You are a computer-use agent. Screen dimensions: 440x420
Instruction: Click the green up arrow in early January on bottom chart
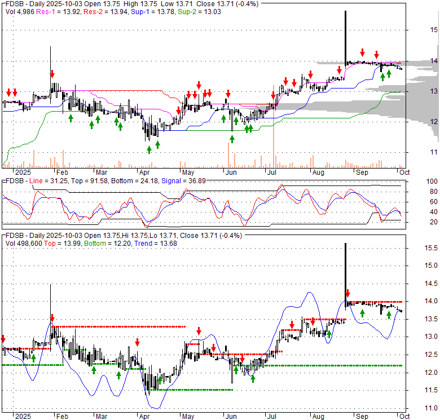[33, 357]
